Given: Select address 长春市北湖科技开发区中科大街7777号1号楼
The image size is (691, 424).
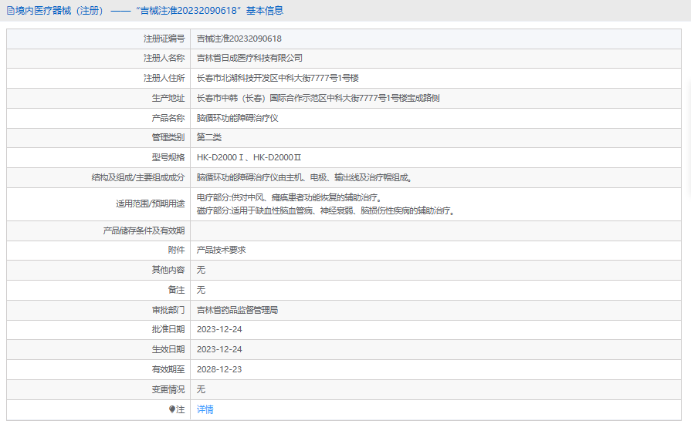Looking at the screenshot, I should [x=278, y=79].
